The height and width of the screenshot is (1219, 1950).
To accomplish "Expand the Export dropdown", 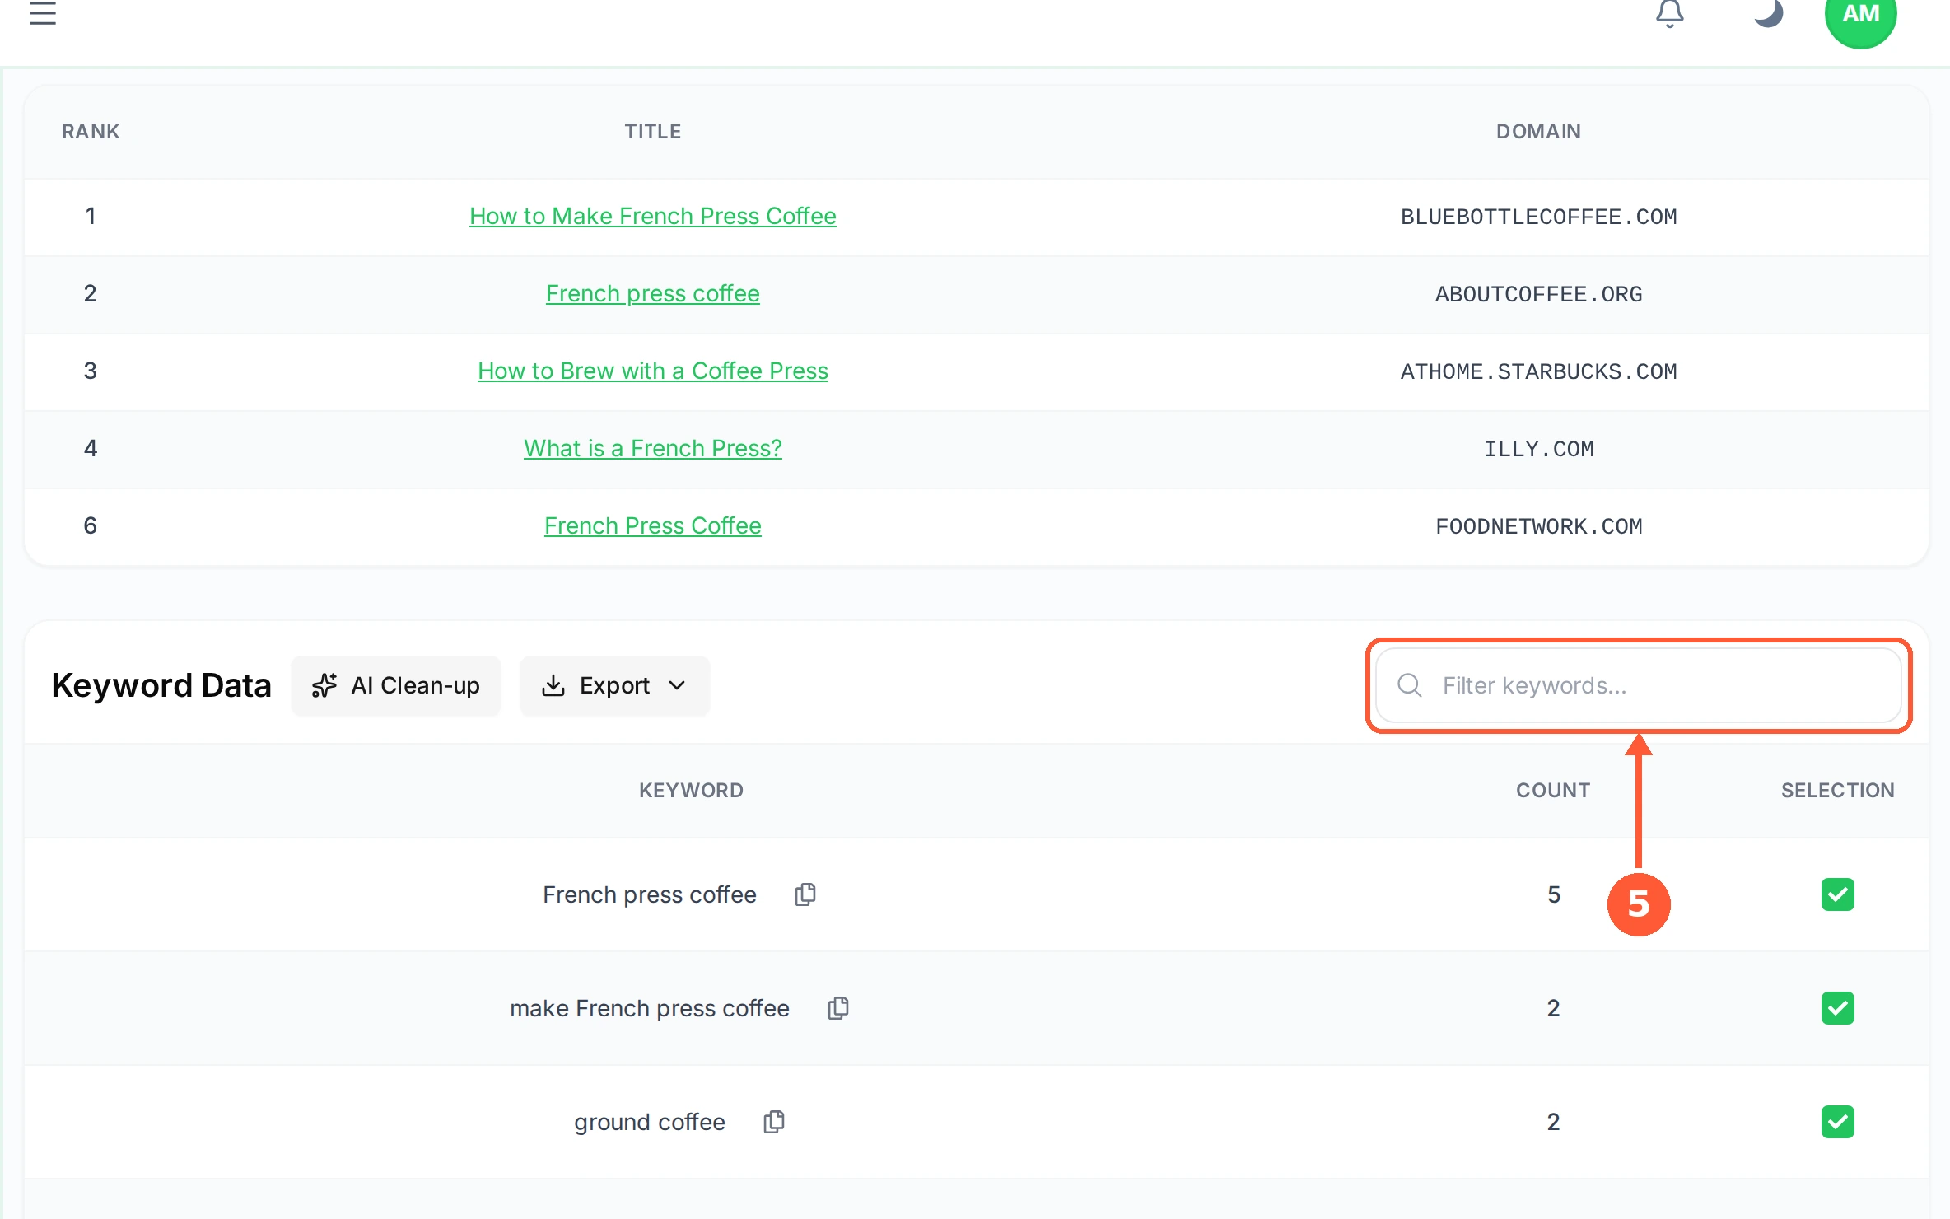I will tap(614, 685).
